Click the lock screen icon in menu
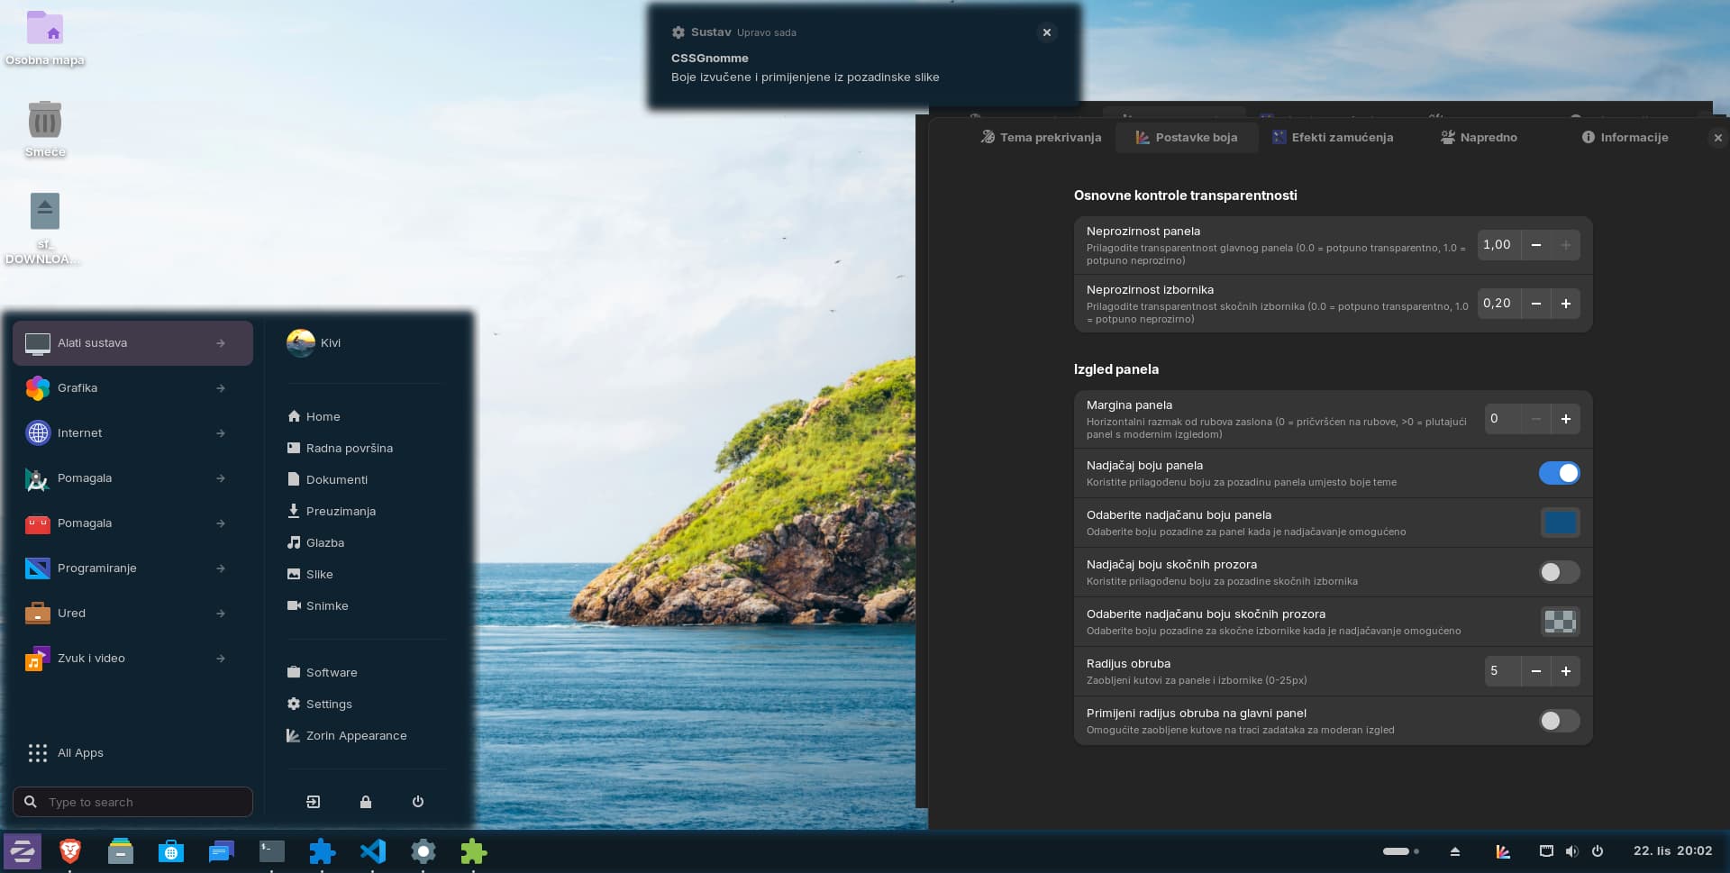1730x873 pixels. 366,802
